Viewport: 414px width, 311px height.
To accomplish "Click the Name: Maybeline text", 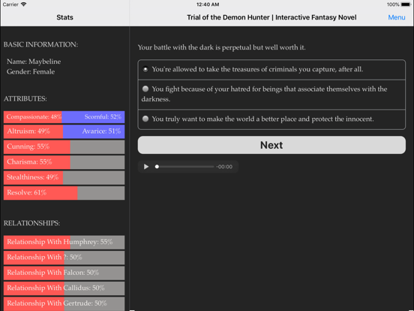I will point(34,62).
